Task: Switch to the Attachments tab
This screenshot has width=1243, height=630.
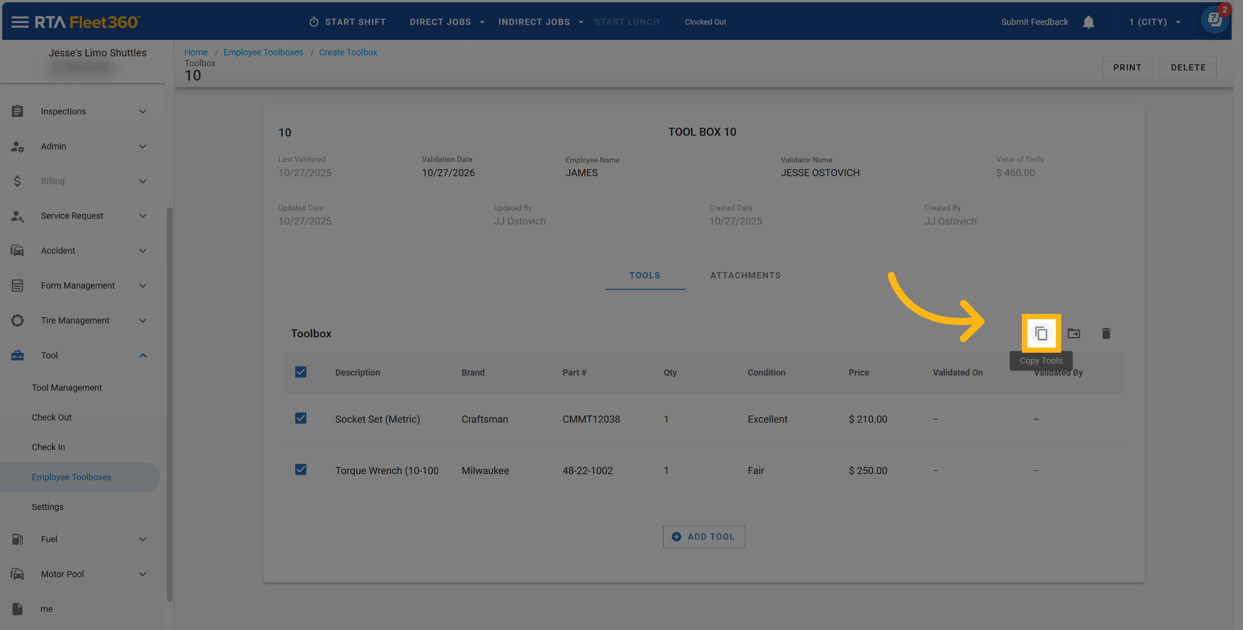Action: pyautogui.click(x=745, y=275)
